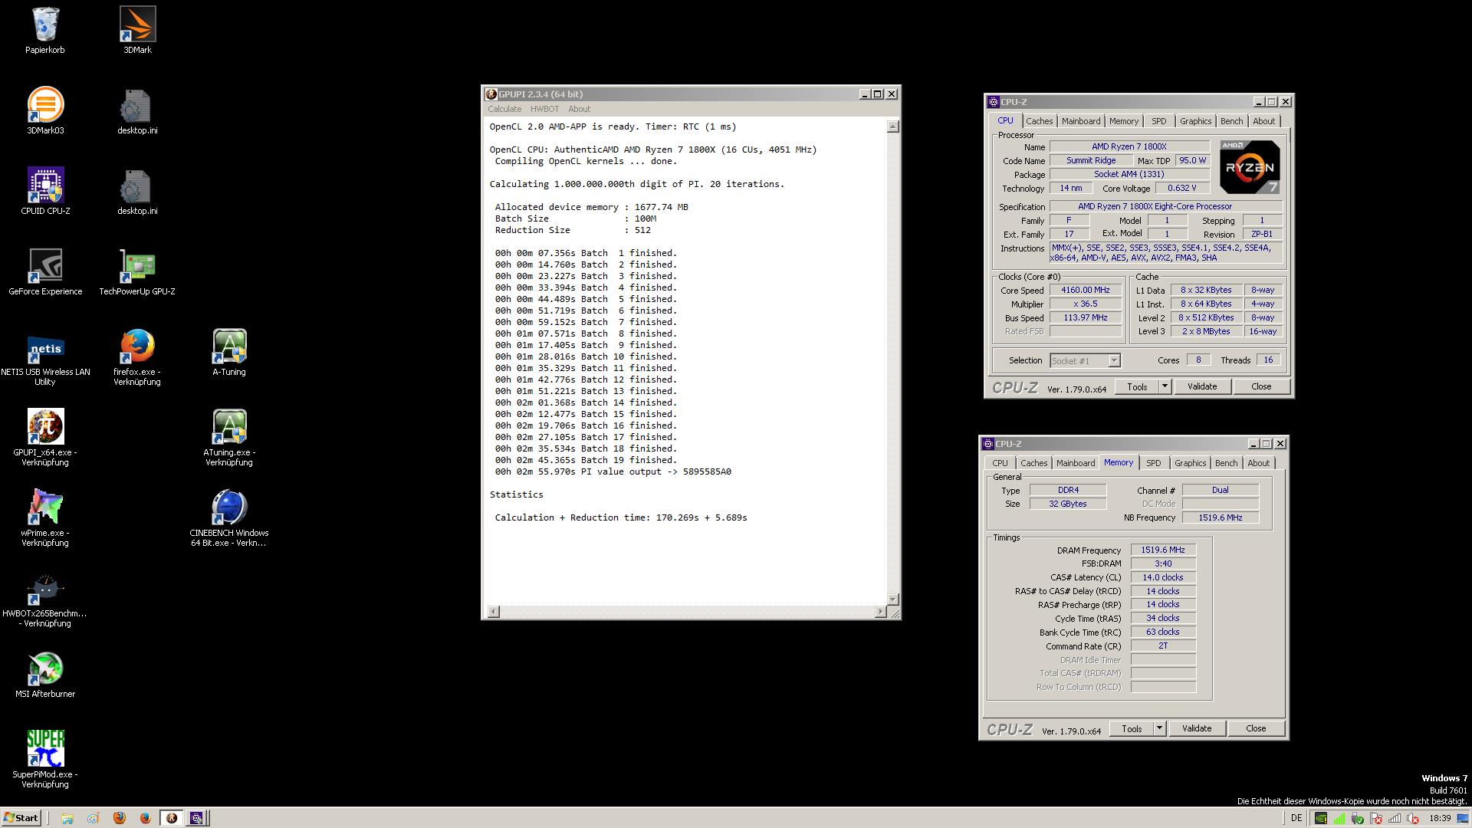The width and height of the screenshot is (1472, 828).
Task: Switch to CPU tab in lower CPU-Z
Action: tap(1000, 463)
